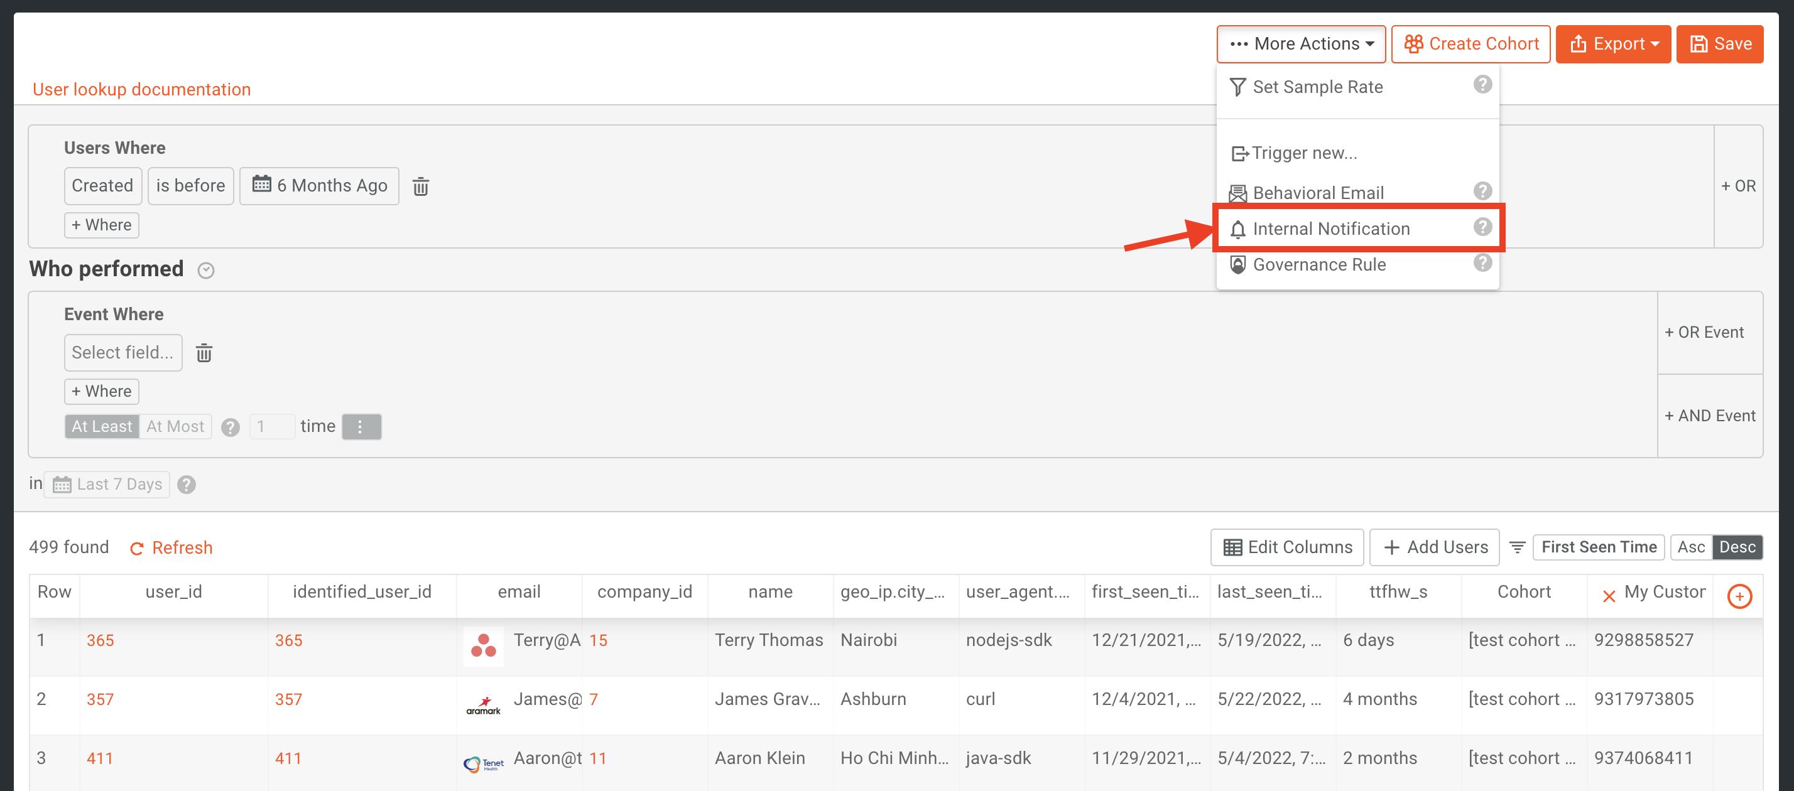Select the At Most toggle
The image size is (1794, 791).
tap(175, 426)
